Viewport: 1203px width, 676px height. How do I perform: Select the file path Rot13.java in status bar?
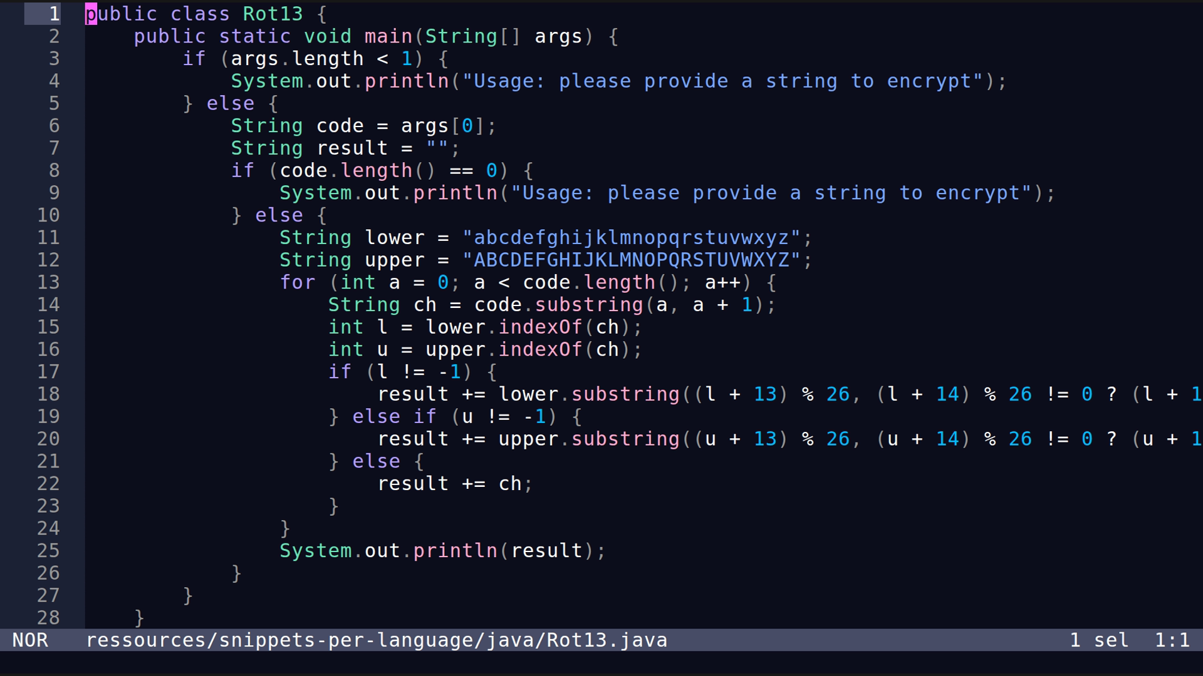376,640
